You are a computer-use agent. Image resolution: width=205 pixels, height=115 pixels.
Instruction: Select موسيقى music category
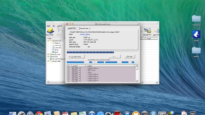click(x=57, y=48)
